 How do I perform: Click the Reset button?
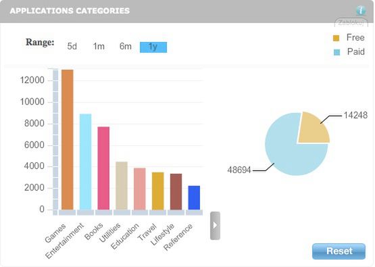click(x=339, y=251)
